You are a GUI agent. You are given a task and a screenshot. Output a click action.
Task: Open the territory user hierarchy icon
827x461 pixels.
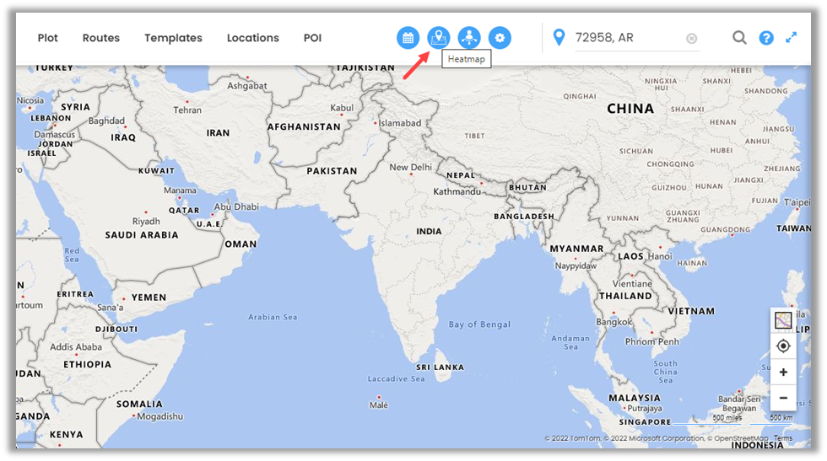(469, 38)
